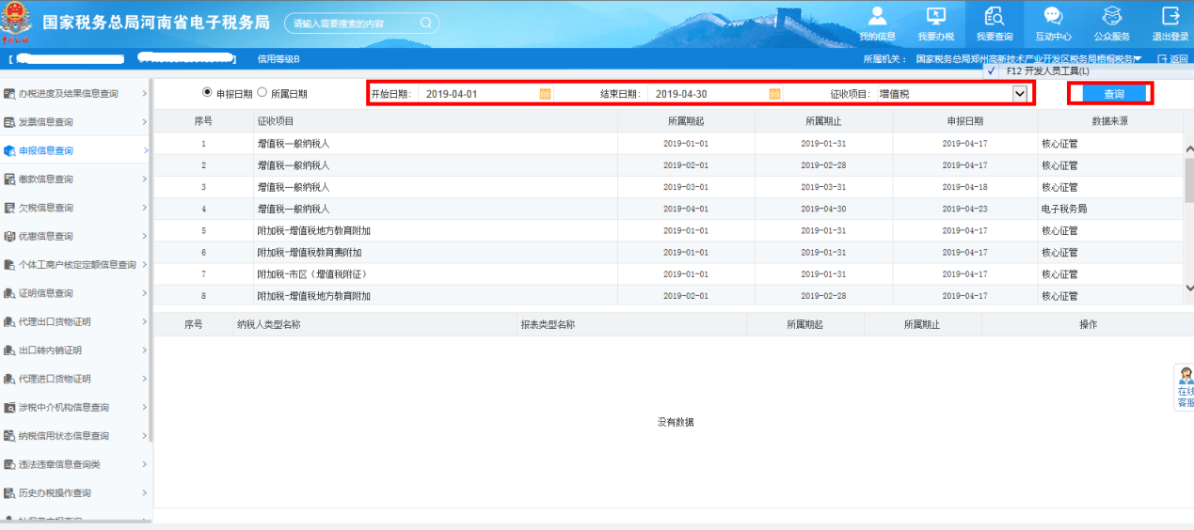Select the 所属日期 radio button
Image resolution: width=1194 pixels, height=530 pixels.
(263, 93)
